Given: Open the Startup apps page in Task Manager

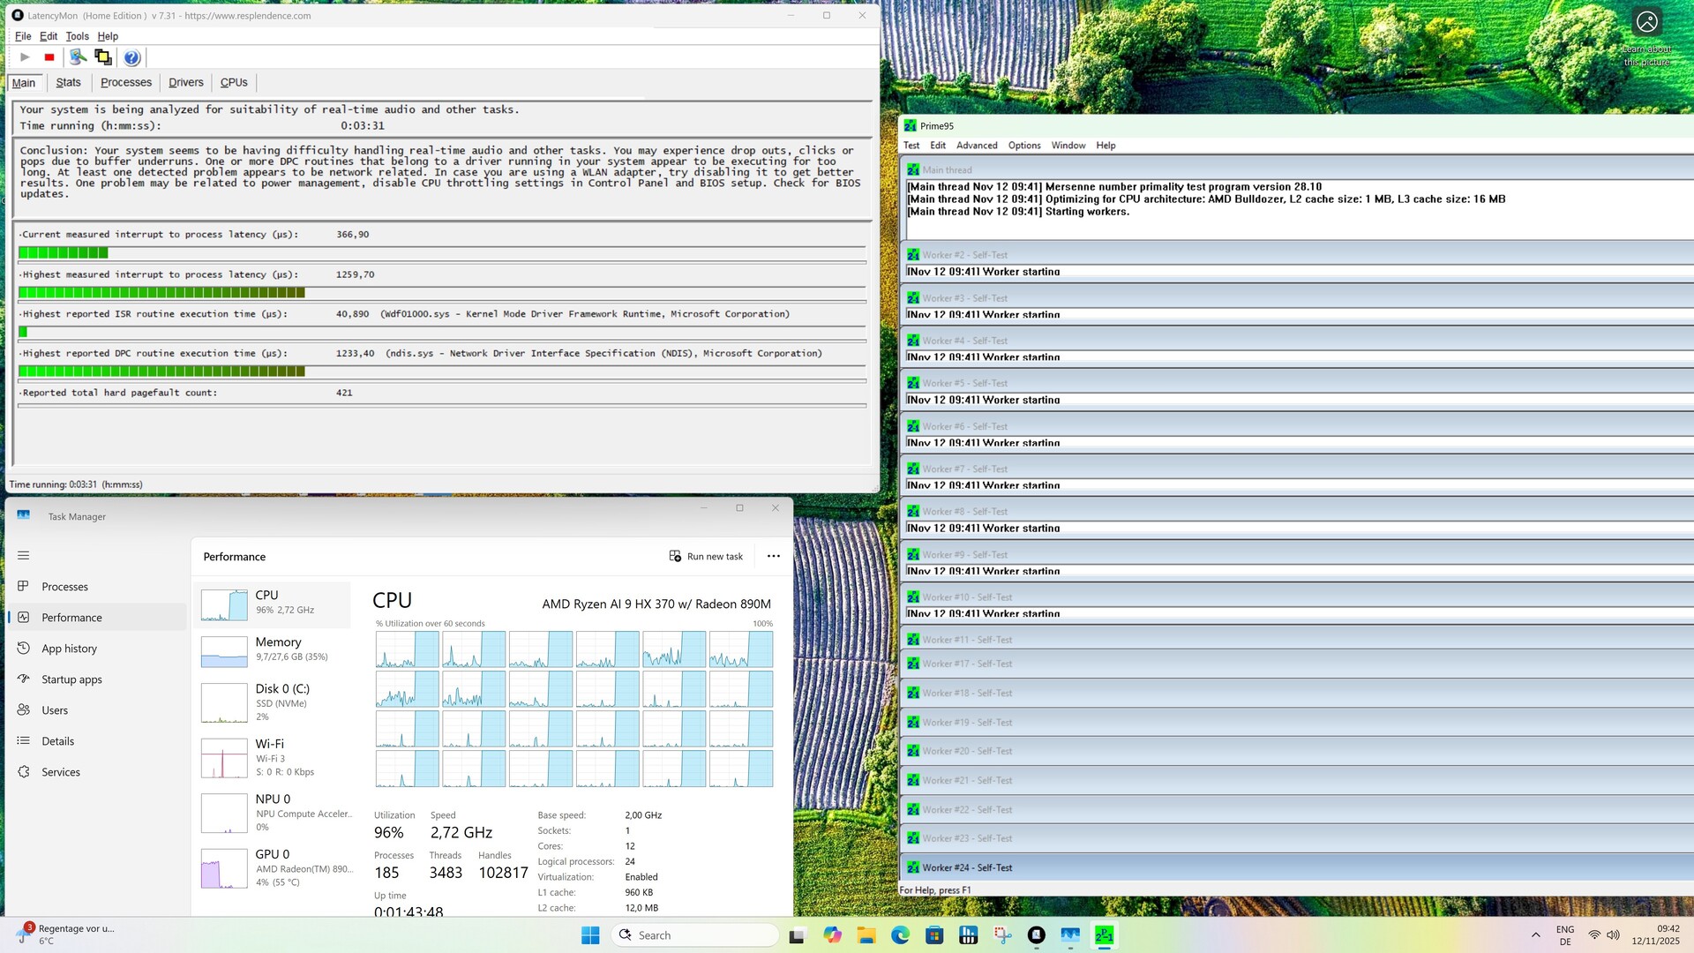Looking at the screenshot, I should (x=71, y=679).
